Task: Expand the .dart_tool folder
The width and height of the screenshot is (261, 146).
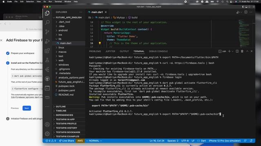Action: click(x=64, y=22)
